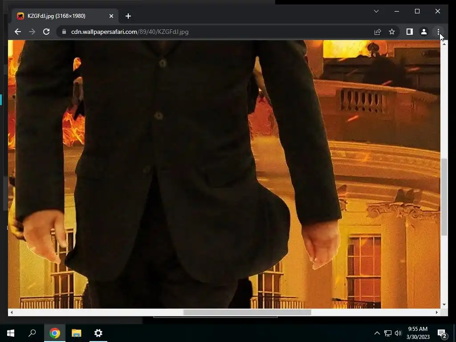Bookmark this tab with star icon
The image size is (456, 342).
coord(392,32)
